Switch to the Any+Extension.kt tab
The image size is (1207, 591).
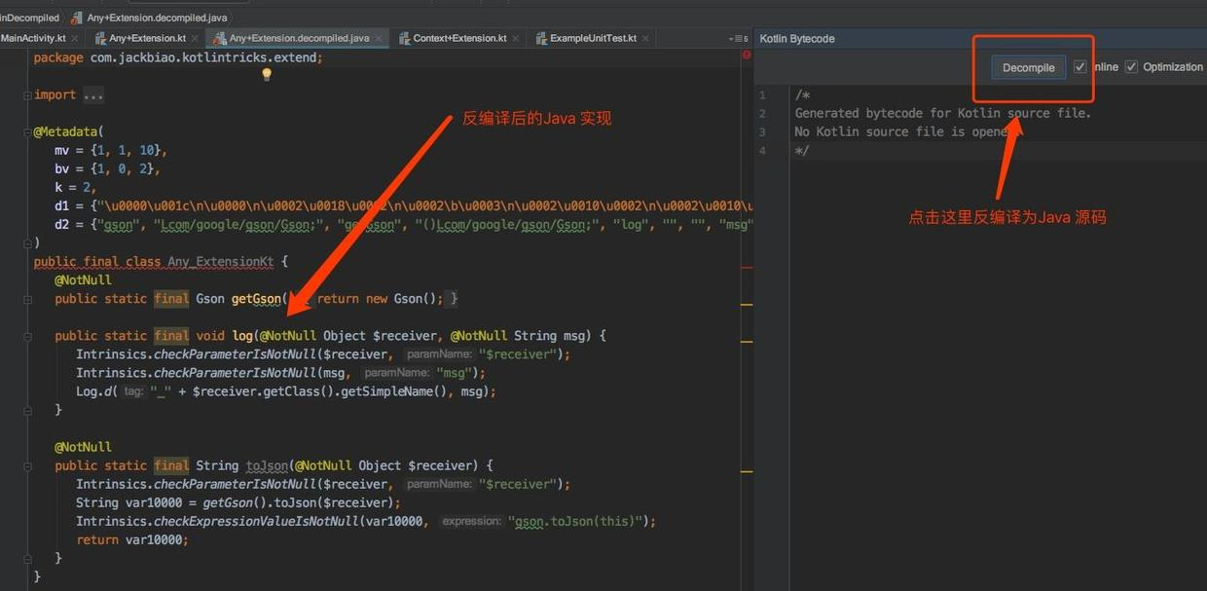coord(147,38)
